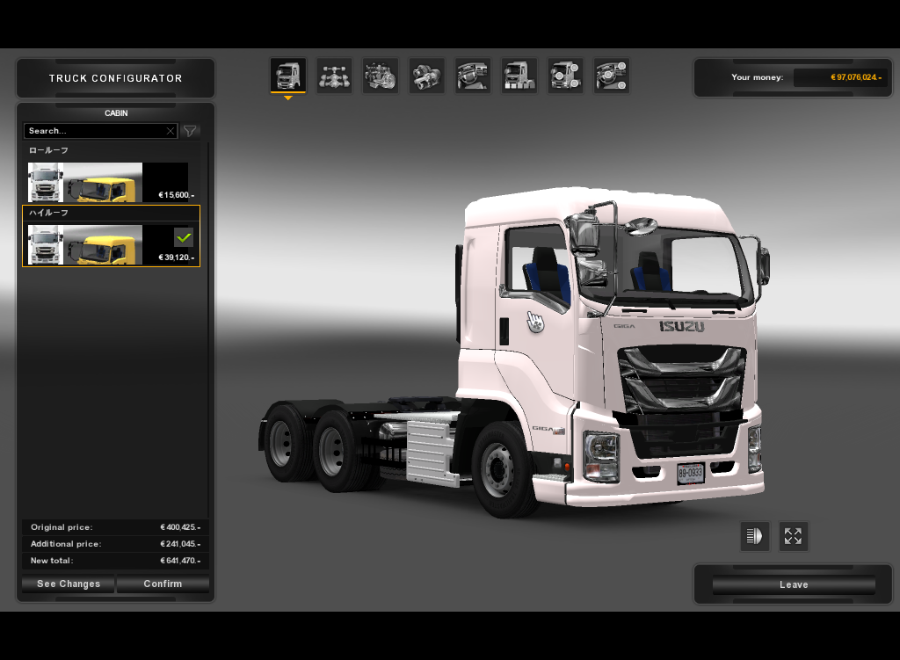This screenshot has height=660, width=900.
Task: Select the Chassis configuration icon
Action: coord(334,76)
